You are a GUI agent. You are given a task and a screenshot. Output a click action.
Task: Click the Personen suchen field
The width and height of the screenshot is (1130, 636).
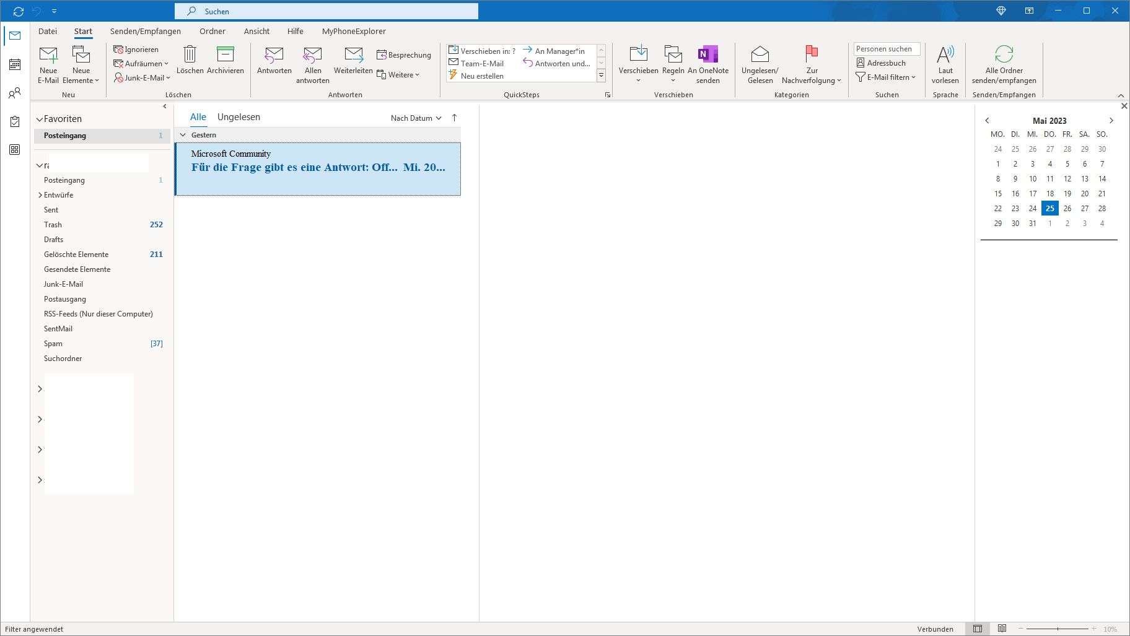(x=887, y=49)
